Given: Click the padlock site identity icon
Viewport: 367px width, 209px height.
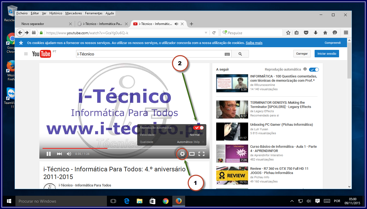Looking at the screenshot, I should click(x=41, y=33).
